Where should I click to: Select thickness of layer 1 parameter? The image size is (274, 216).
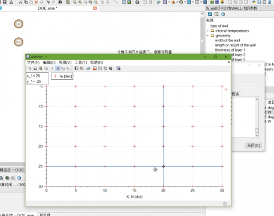click(x=230, y=50)
